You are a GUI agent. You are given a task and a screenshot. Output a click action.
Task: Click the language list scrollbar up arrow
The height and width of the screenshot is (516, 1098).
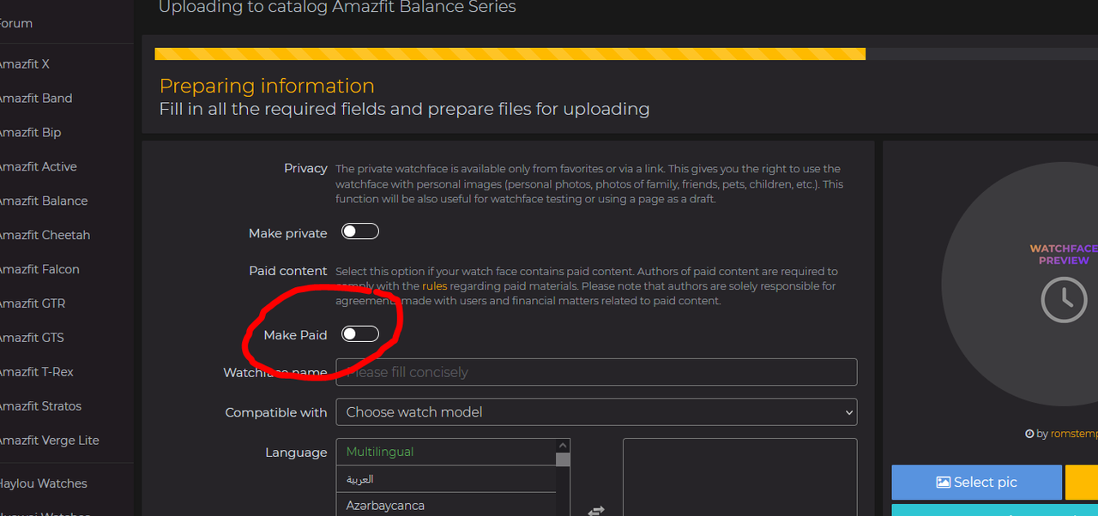[563, 445]
